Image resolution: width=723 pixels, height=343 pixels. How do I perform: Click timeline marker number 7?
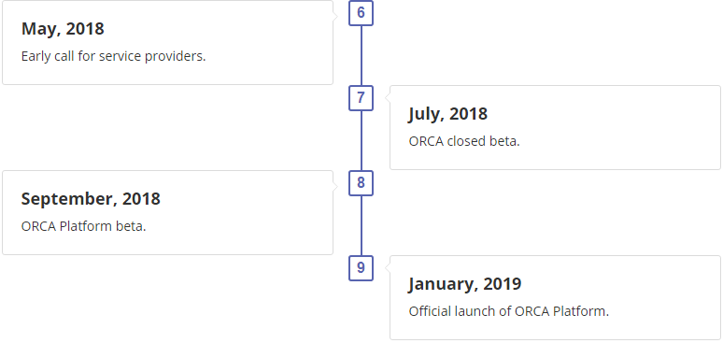[361, 98]
